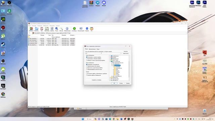This screenshot has width=215, height=121.
Task: Click the Извлечь (Extract to) folder toolbar icon
Action: [x=37, y=29]
